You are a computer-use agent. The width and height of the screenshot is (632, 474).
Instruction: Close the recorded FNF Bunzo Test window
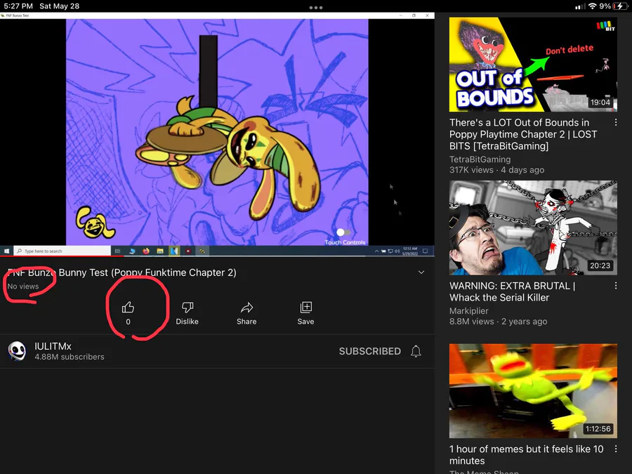(x=427, y=15)
